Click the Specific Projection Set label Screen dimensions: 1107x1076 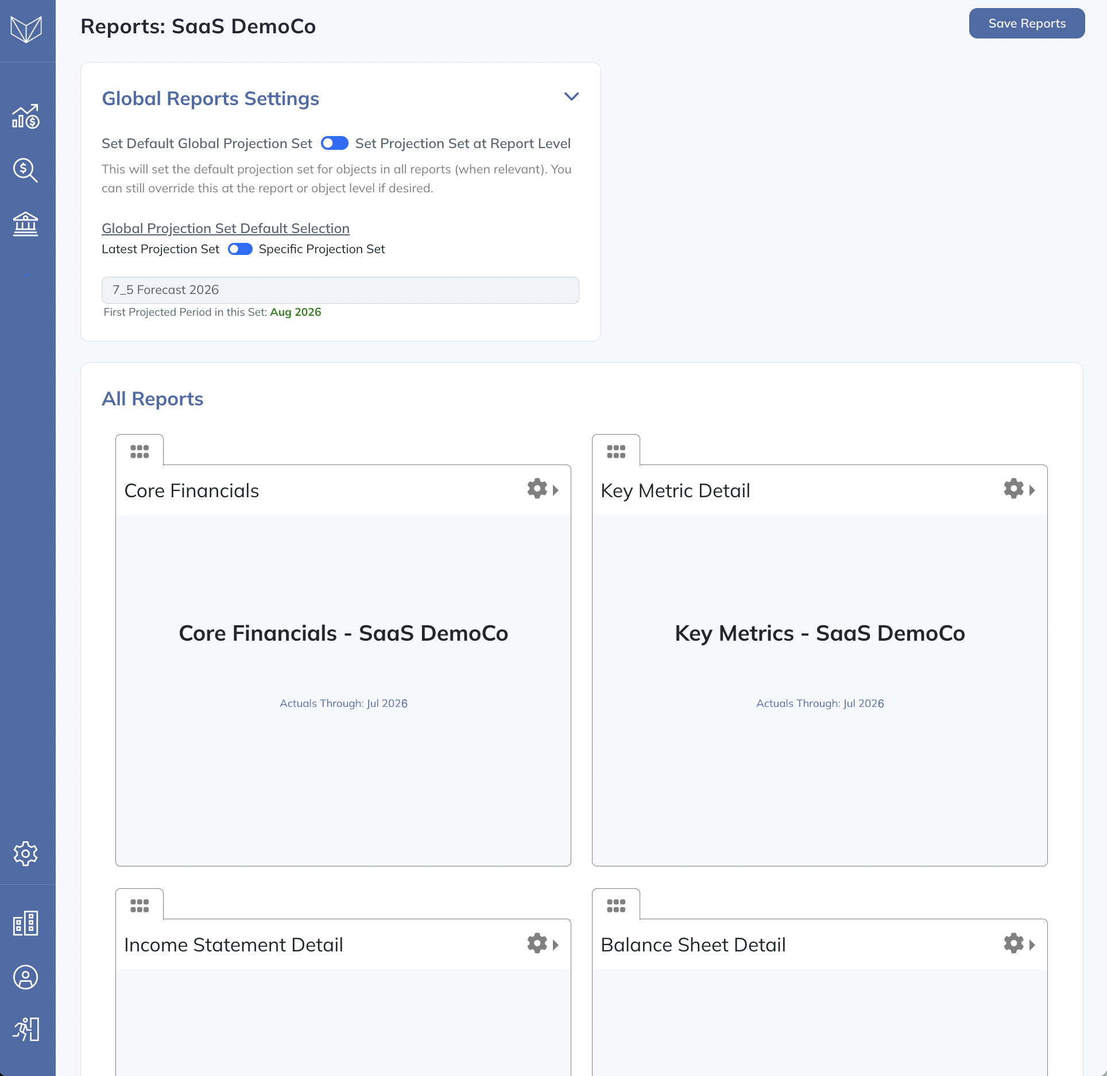pyautogui.click(x=322, y=249)
